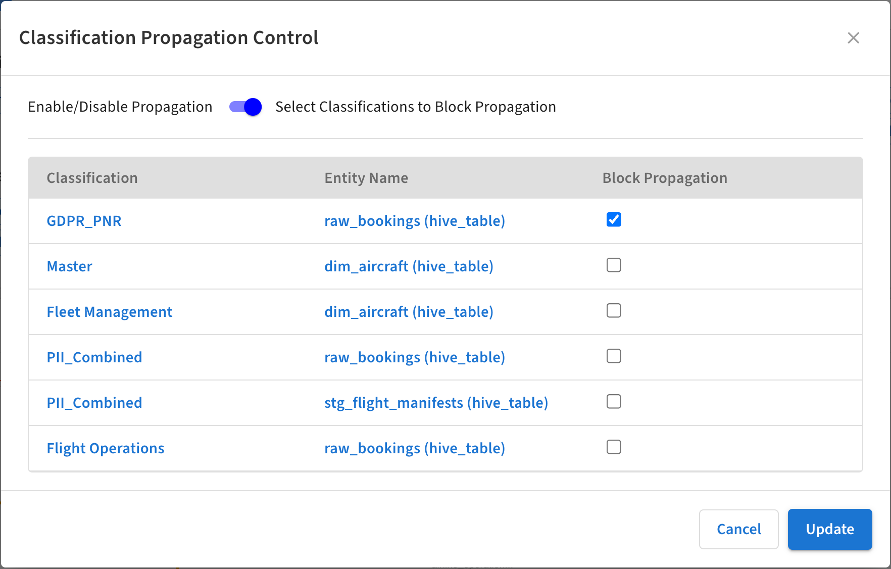Toggle the Enable/Disable Propagation switch
This screenshot has width=891, height=569.
[245, 107]
